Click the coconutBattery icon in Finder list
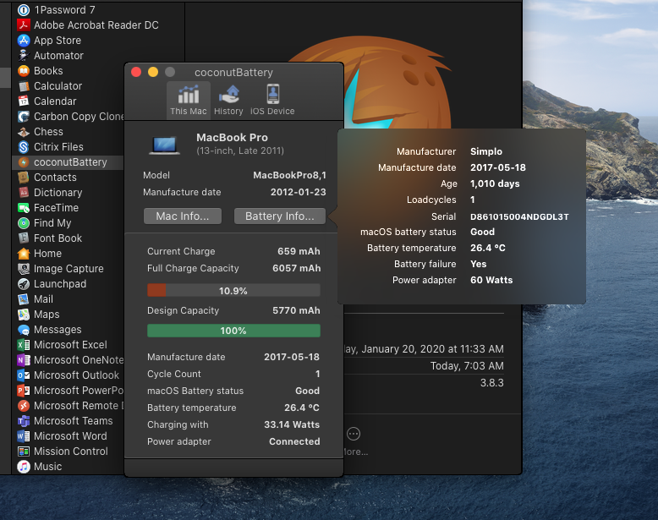The height and width of the screenshot is (520, 658). click(24, 162)
